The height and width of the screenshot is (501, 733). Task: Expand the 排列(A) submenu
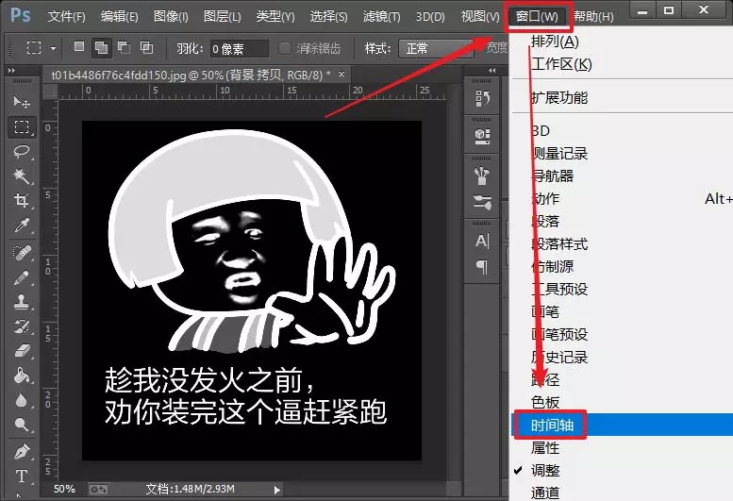pyautogui.click(x=622, y=42)
